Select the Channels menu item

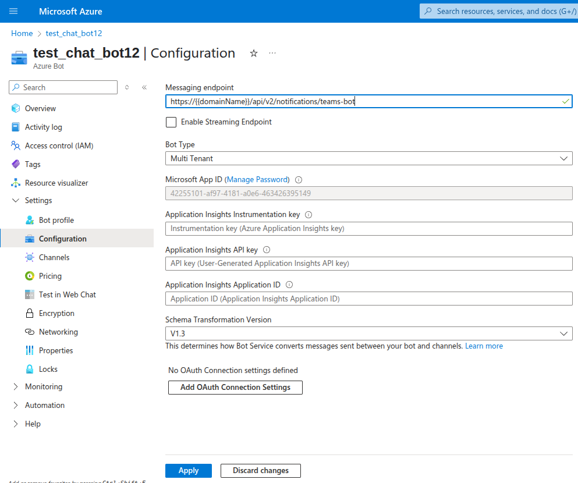[x=54, y=258]
